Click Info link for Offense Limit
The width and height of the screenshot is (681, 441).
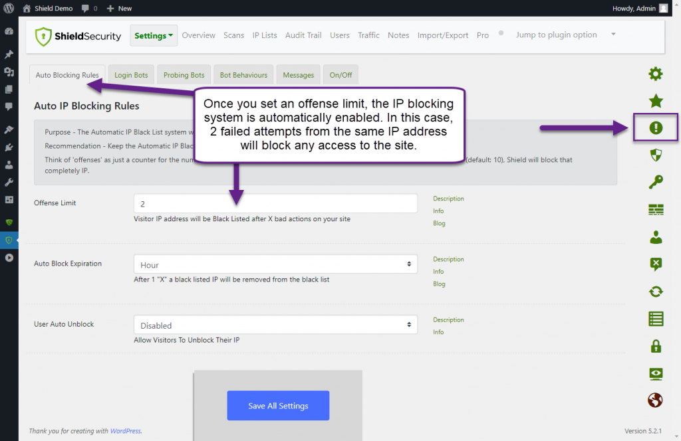click(x=438, y=211)
